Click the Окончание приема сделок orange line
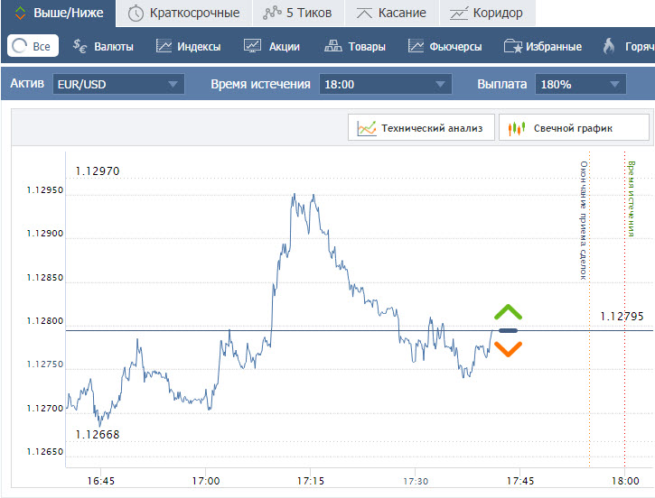 (589, 309)
